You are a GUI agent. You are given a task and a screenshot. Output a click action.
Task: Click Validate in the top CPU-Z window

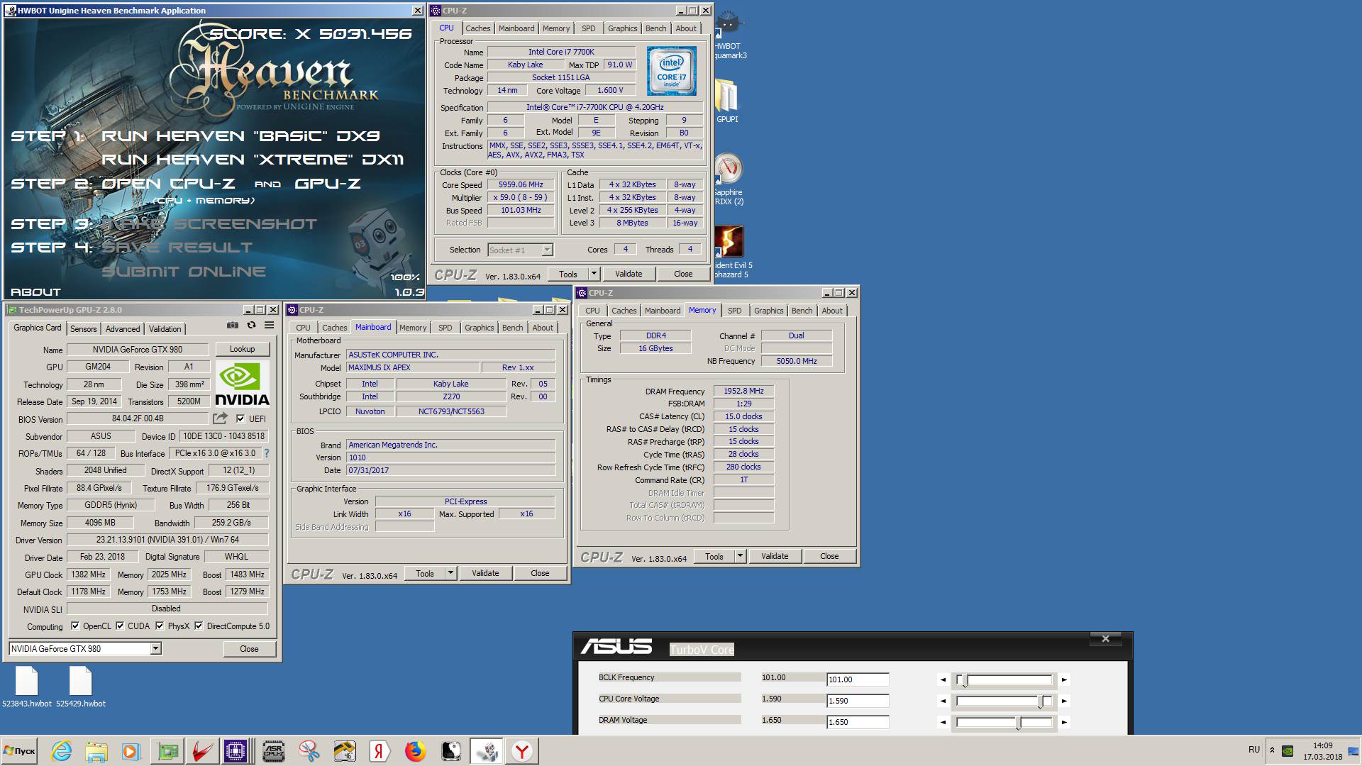(x=629, y=274)
